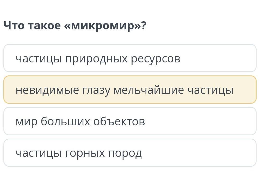Select the option starting with «частицы природных»

click(x=130, y=58)
